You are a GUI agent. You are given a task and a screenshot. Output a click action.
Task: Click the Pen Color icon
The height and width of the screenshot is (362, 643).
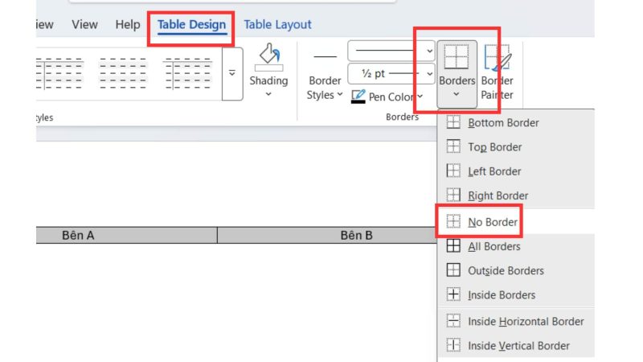[x=358, y=97]
